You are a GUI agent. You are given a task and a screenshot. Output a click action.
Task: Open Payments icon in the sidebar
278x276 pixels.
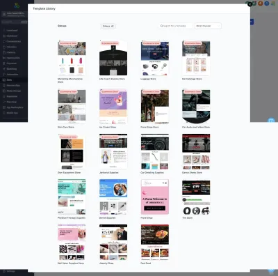pyautogui.click(x=4, y=63)
